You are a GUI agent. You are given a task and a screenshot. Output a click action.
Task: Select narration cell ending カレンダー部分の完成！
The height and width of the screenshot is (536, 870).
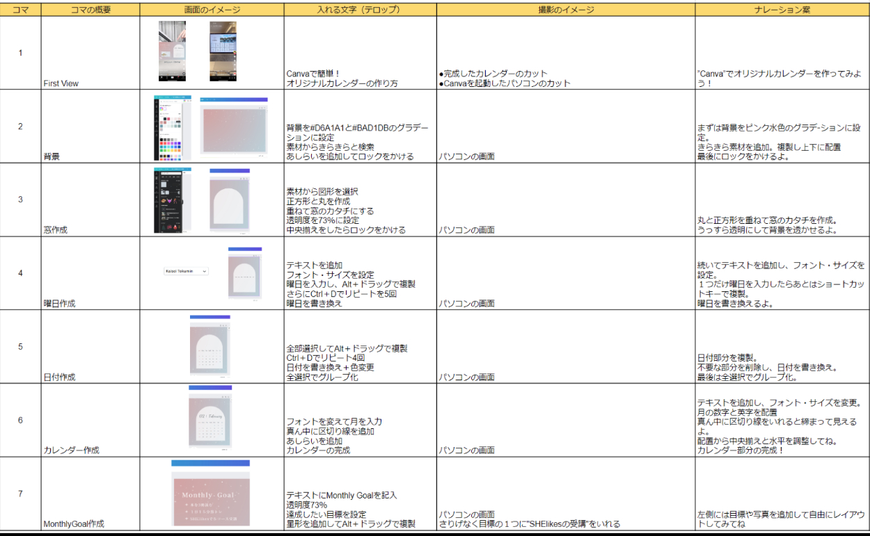click(x=782, y=420)
